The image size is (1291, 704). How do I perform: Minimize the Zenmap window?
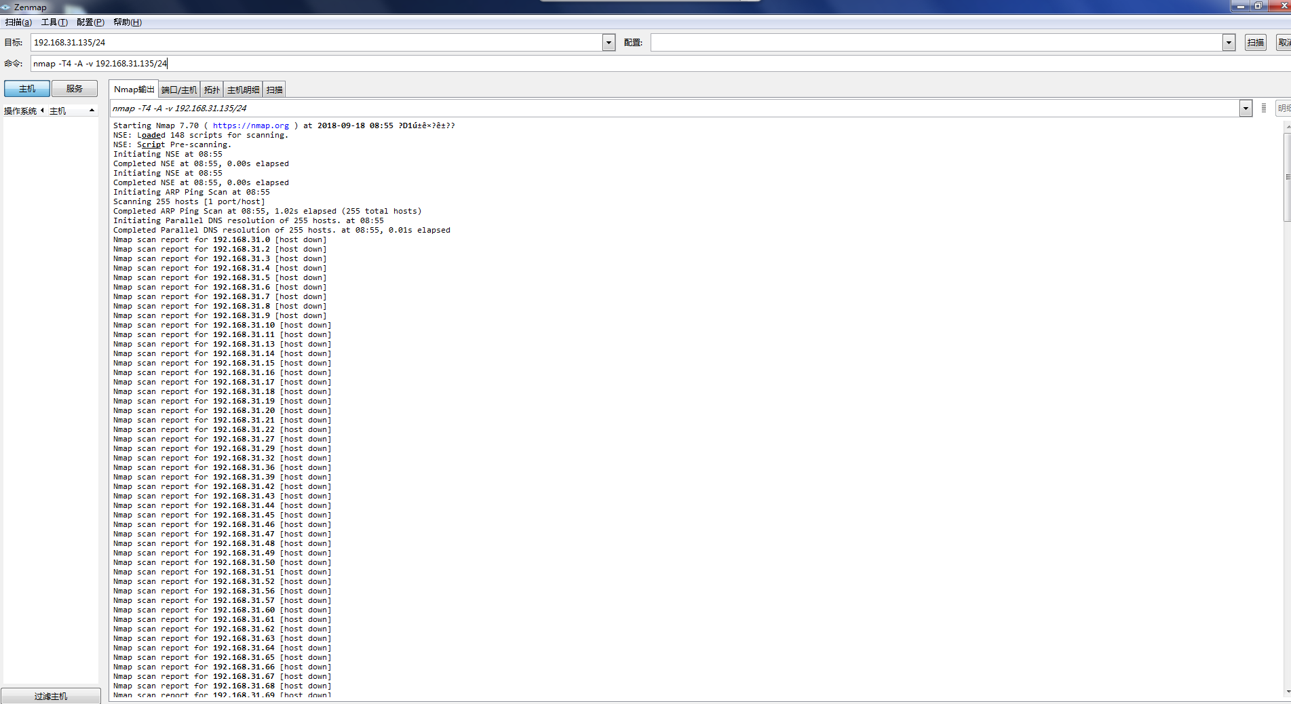click(1240, 6)
